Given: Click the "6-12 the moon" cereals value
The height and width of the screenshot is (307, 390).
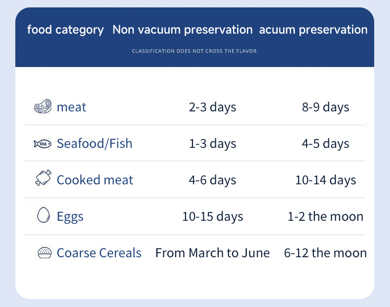Looking at the screenshot, I should [x=325, y=253].
